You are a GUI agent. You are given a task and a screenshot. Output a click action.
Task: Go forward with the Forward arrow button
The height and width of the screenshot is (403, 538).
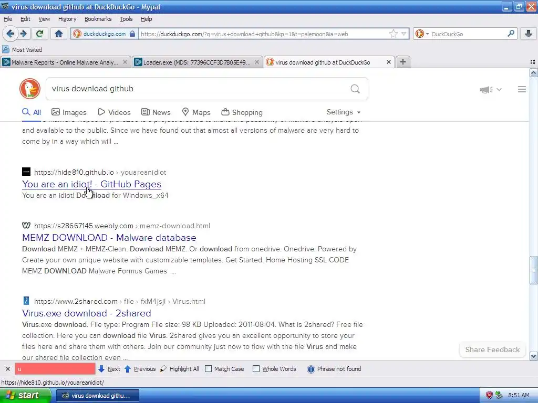click(x=23, y=34)
